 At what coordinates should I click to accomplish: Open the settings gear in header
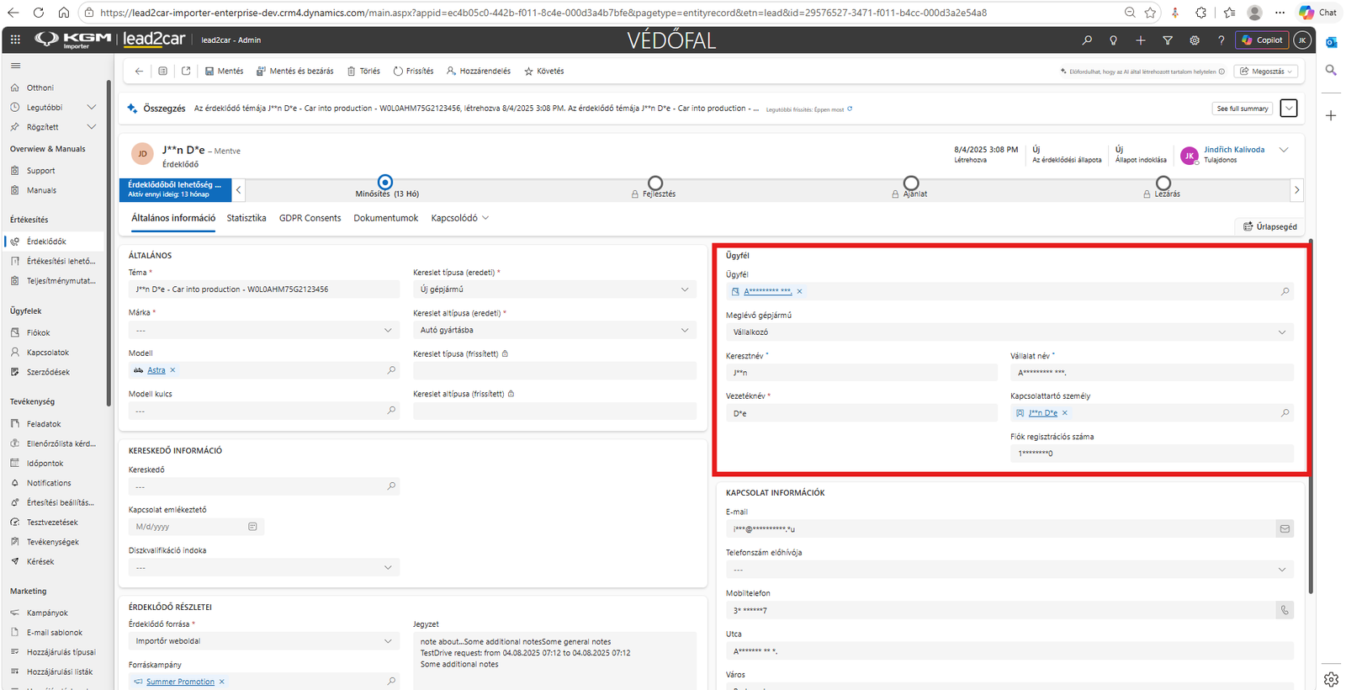1195,40
